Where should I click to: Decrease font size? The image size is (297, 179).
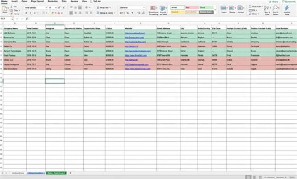click(64, 7)
